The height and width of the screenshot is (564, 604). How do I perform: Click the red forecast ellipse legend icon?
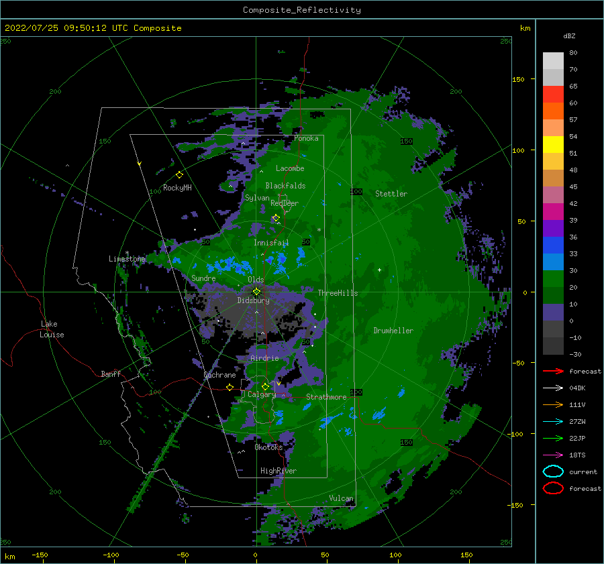click(x=553, y=488)
